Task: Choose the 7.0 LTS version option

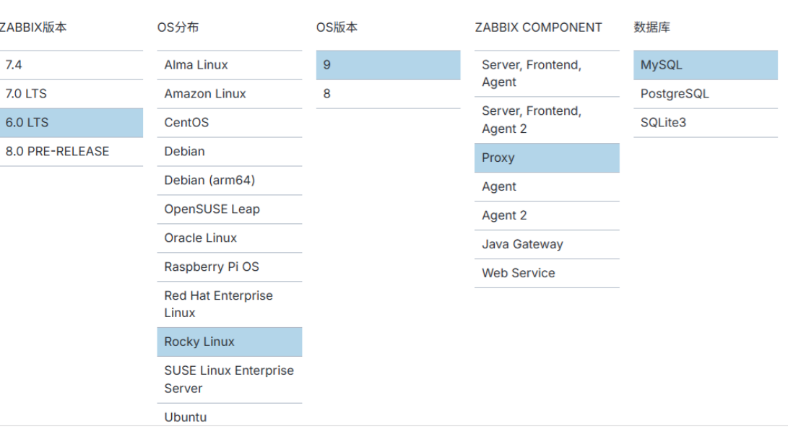Action: tap(72, 94)
